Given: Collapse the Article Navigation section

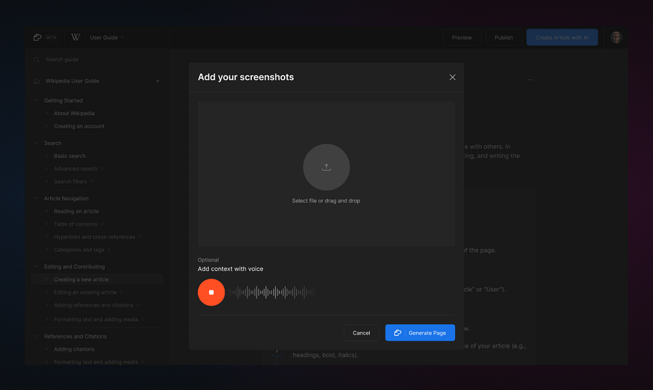Looking at the screenshot, I should [x=36, y=199].
